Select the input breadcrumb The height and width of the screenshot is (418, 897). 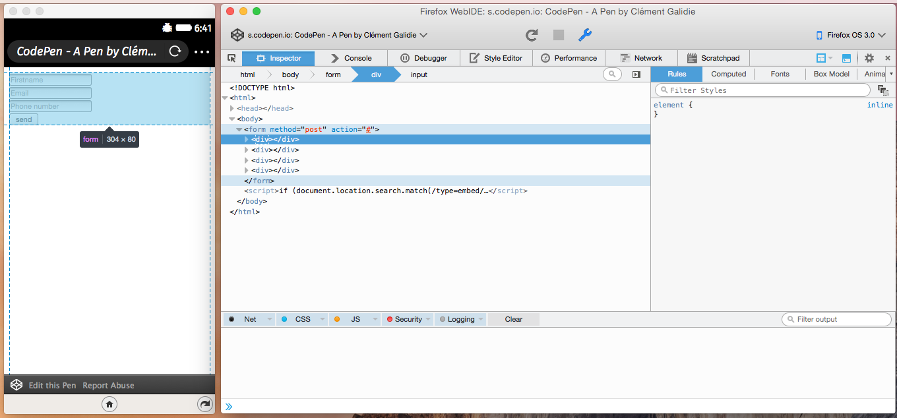point(419,75)
